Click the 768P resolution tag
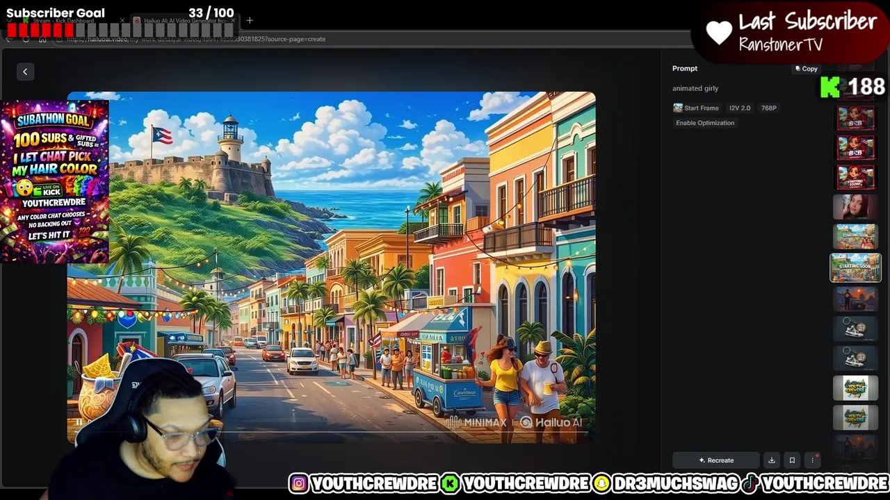This screenshot has width=890, height=500. [768, 108]
